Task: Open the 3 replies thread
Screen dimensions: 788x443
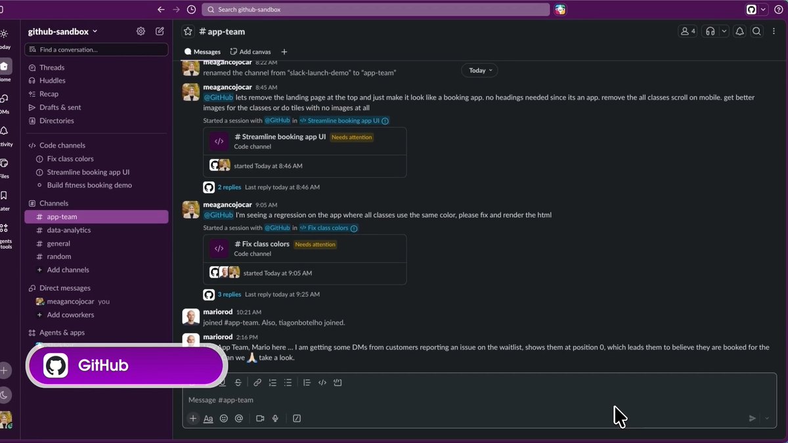Action: (x=229, y=295)
